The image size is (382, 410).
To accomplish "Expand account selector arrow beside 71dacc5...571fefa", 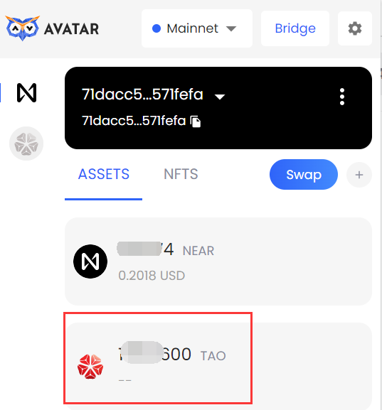I will coord(220,97).
